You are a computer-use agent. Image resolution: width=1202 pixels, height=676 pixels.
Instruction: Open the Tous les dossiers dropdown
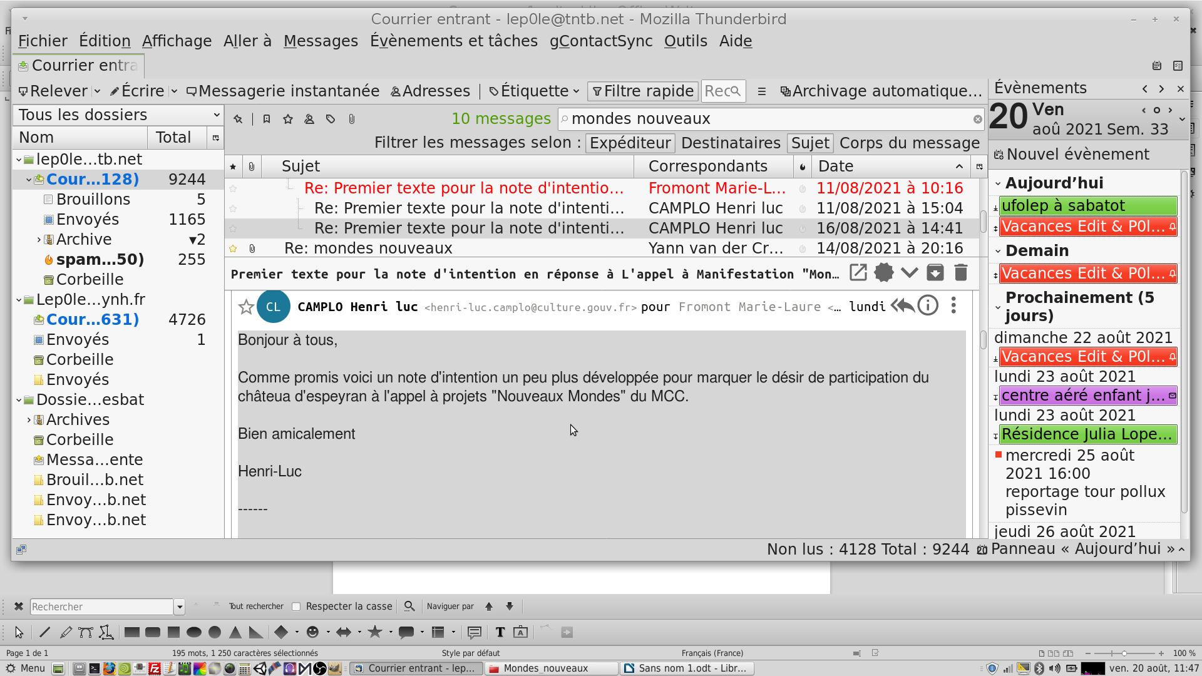(118, 115)
